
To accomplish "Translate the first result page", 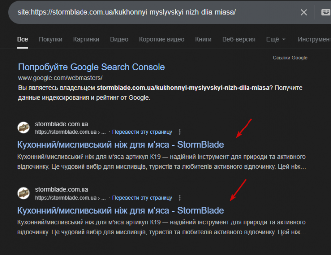I will 142,132.
